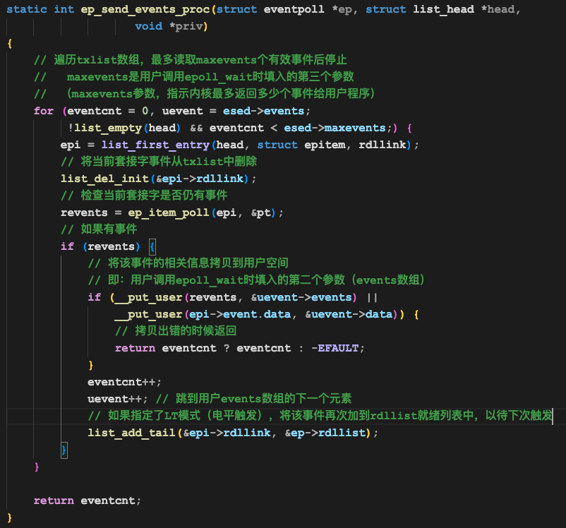Image resolution: width=566 pixels, height=528 pixels.
Task: Click the list_first_entry macro call
Action: (x=155, y=145)
